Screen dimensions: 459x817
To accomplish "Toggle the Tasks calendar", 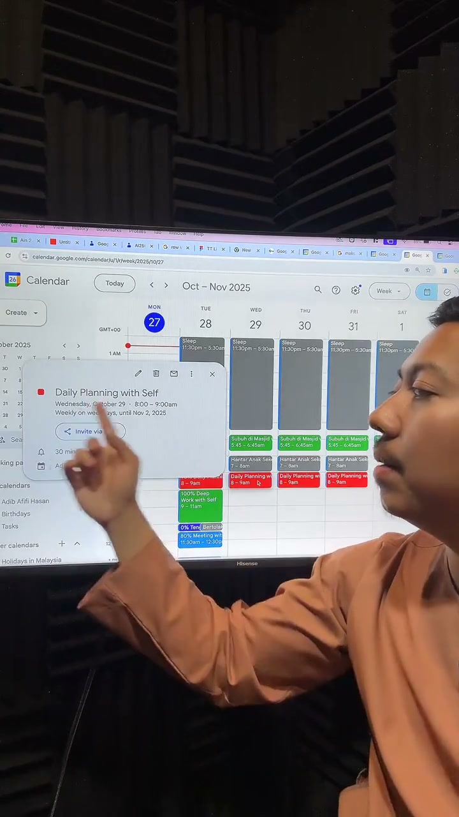I will 10,527.
